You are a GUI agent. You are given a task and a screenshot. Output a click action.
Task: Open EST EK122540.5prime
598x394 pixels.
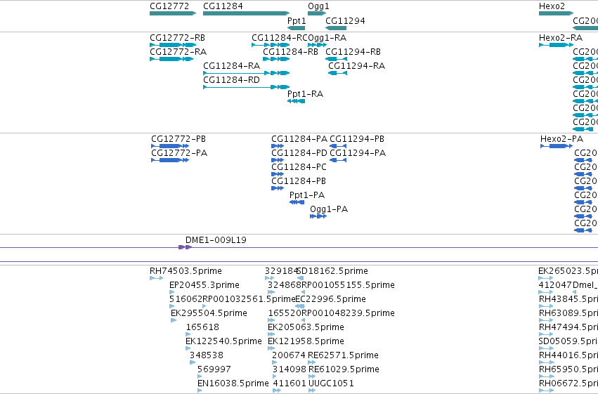188,348
